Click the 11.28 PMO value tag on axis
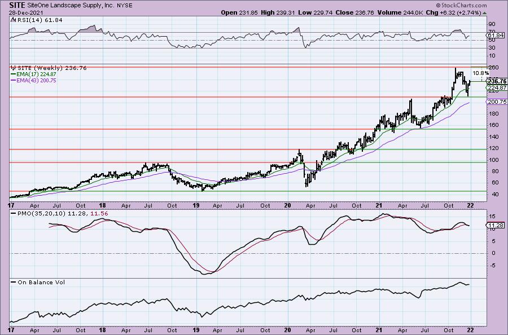Image resolution: width=508 pixels, height=335 pixels. 496,225
